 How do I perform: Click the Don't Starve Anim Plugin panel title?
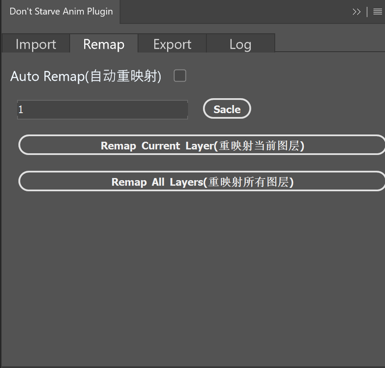[61, 12]
